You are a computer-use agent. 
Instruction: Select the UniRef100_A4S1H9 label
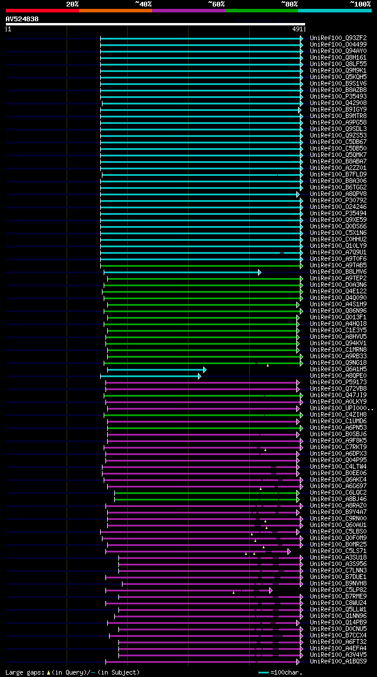338,305
